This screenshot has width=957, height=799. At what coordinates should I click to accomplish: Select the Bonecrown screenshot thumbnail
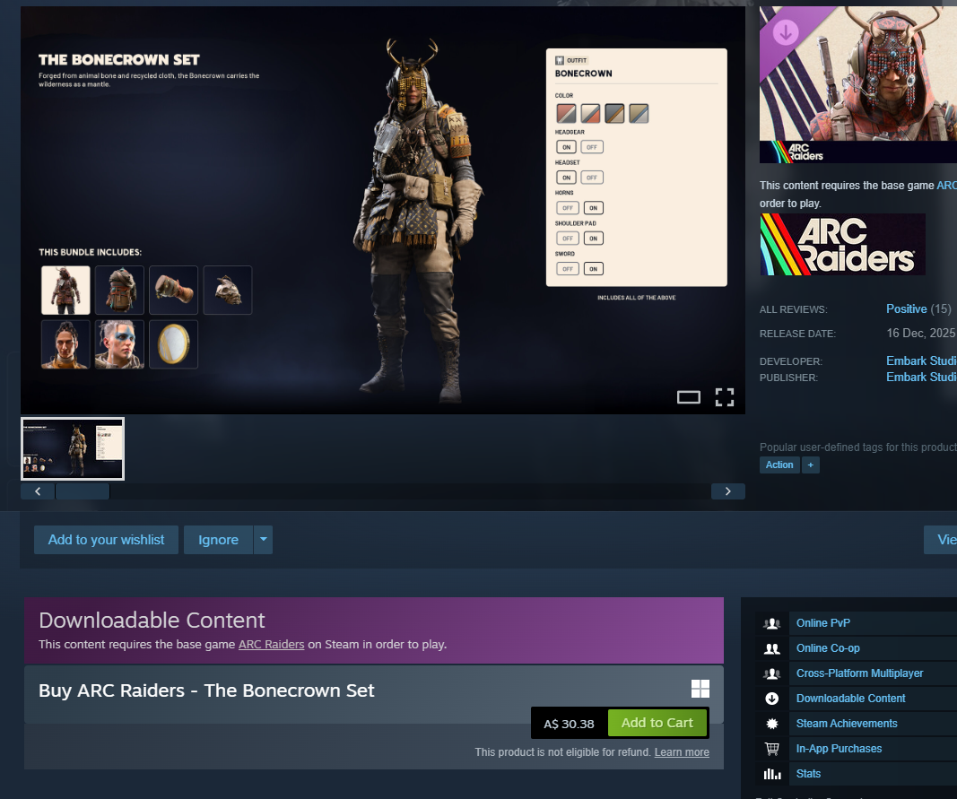point(73,448)
